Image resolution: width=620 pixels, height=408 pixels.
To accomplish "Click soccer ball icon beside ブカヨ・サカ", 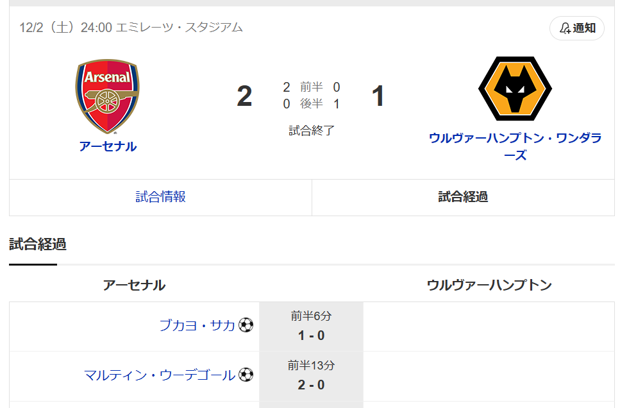I will pos(246,325).
